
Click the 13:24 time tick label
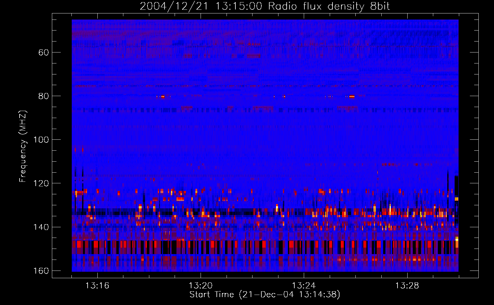point(304,286)
